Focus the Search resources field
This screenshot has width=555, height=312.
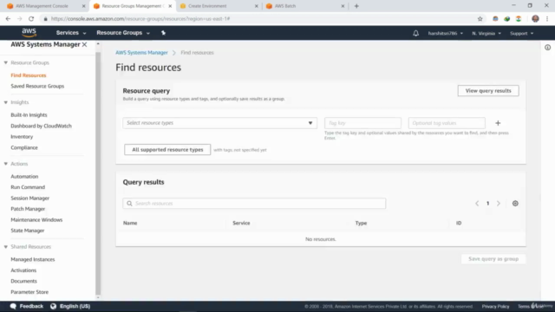coord(254,204)
